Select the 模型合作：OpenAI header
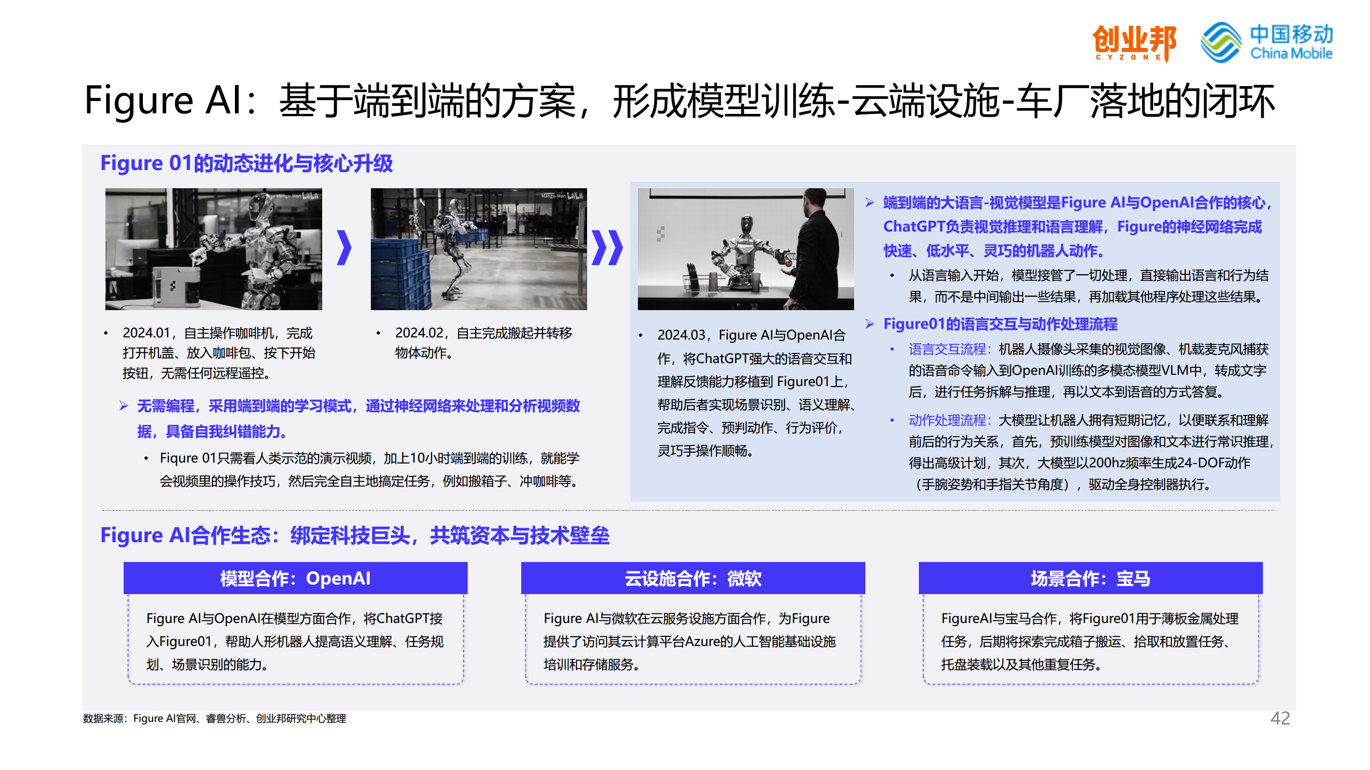1370x770 pixels. coord(295,578)
